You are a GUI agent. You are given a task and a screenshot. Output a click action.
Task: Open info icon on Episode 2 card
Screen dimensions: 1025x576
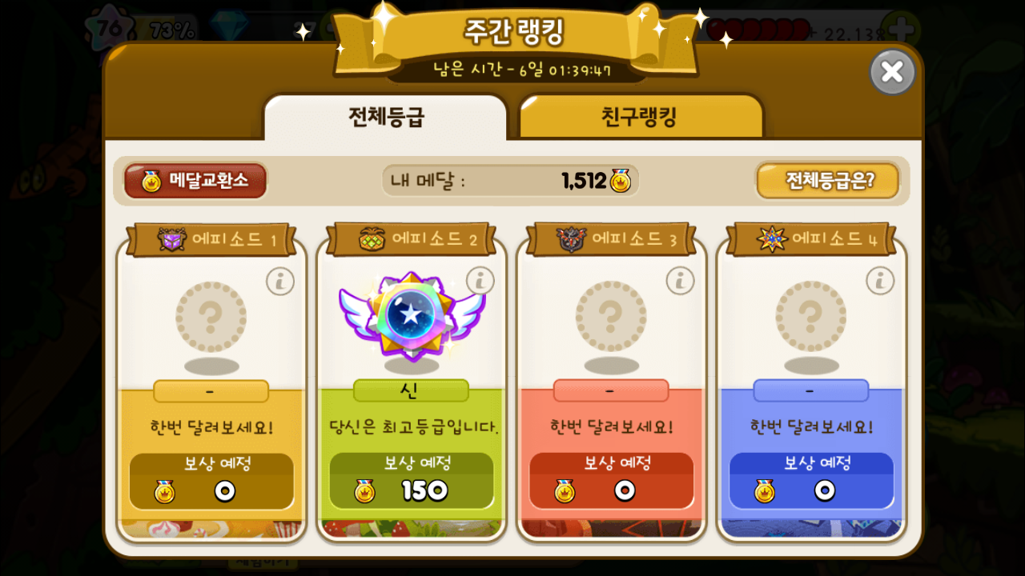[x=480, y=281]
